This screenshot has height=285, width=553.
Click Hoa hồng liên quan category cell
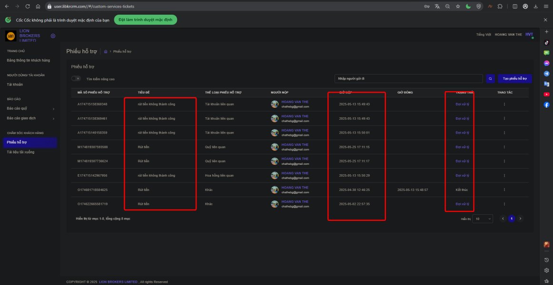pos(219,176)
